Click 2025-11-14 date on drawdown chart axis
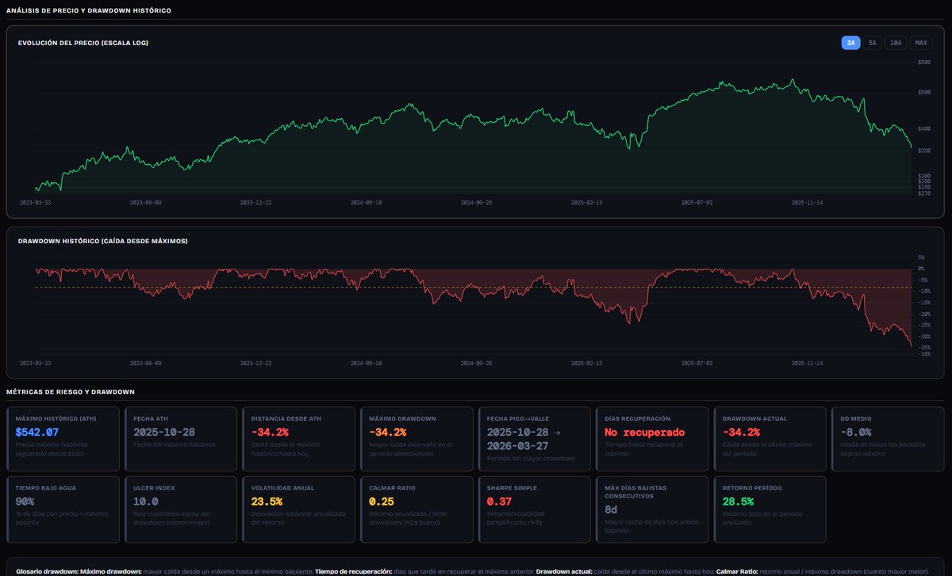This screenshot has height=576, width=952. [x=808, y=363]
